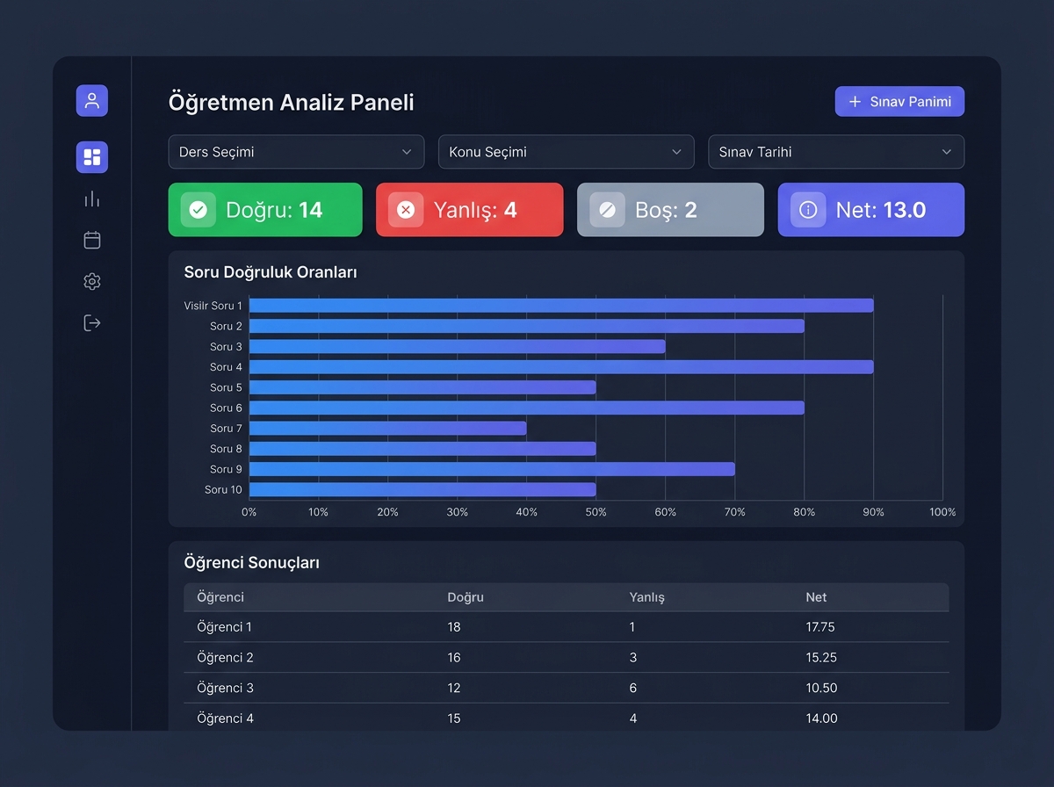Open the Ders Seçimi dropdown

pyautogui.click(x=296, y=152)
